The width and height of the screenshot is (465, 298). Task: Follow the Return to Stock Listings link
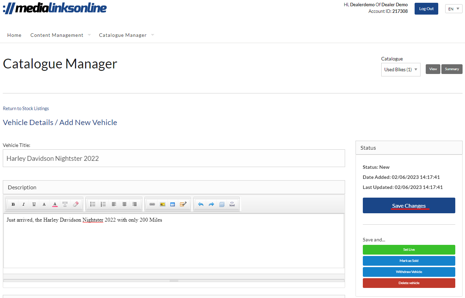click(x=26, y=108)
